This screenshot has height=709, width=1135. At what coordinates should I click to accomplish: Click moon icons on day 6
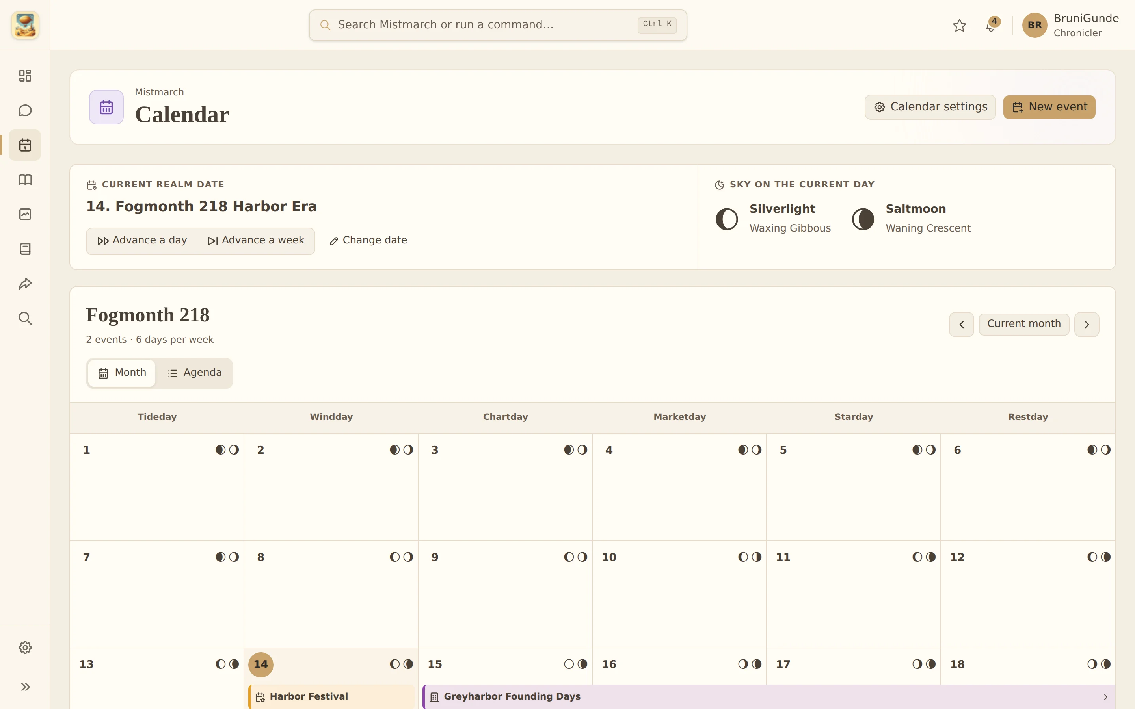(1099, 450)
